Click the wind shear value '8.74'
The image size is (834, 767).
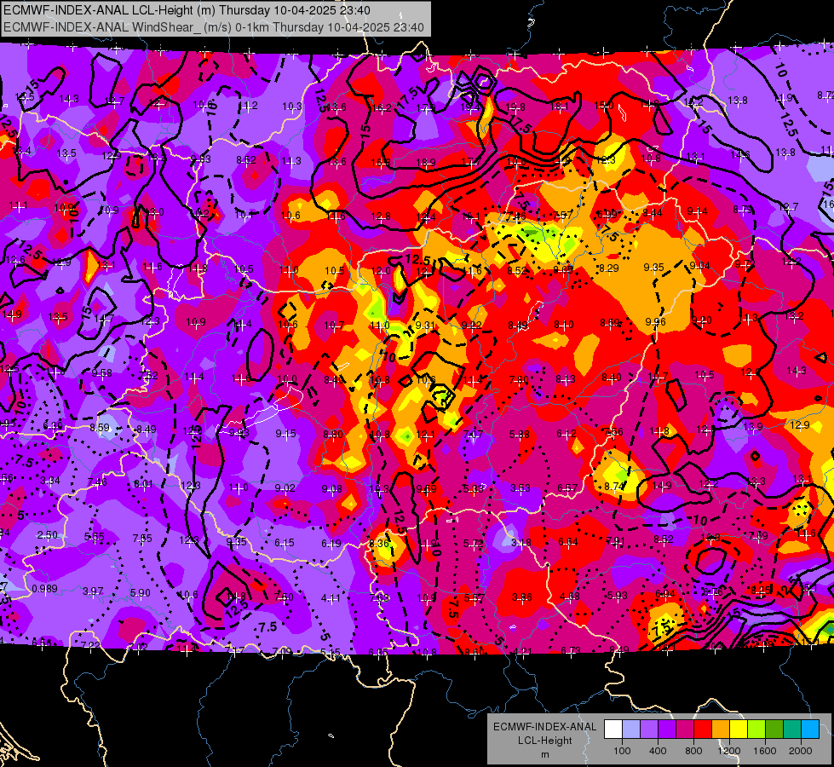click(x=614, y=486)
